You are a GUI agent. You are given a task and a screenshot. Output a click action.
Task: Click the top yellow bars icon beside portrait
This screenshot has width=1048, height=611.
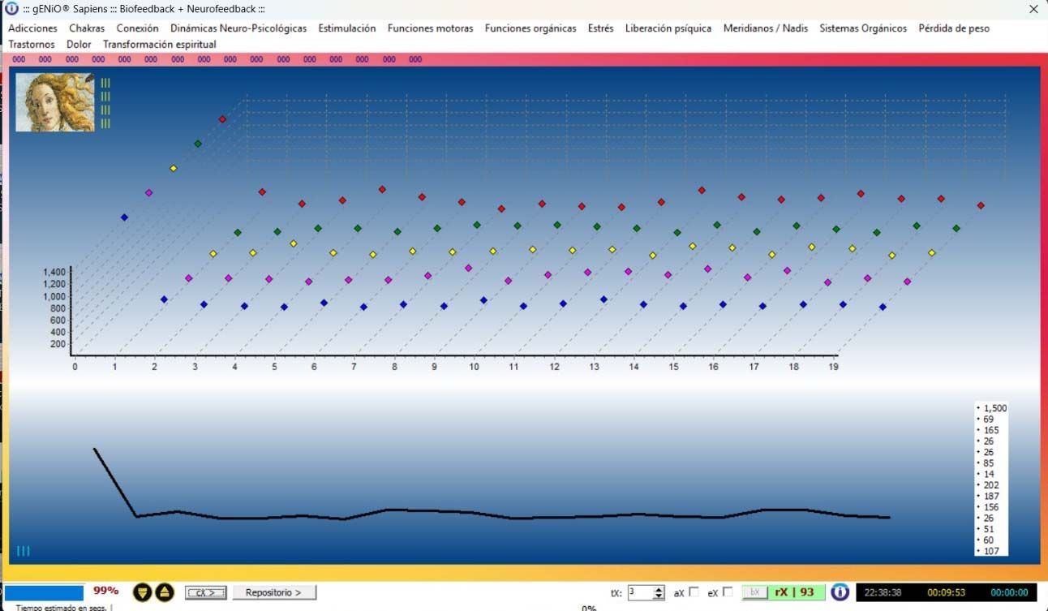pyautogui.click(x=105, y=83)
